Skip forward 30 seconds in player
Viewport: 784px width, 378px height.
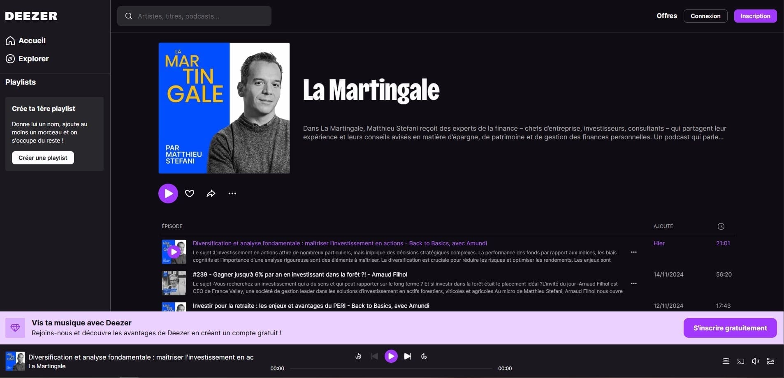tap(424, 356)
